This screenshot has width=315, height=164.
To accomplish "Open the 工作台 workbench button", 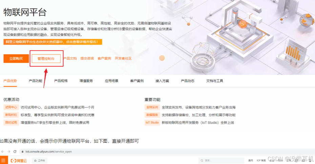I will point(40,160).
